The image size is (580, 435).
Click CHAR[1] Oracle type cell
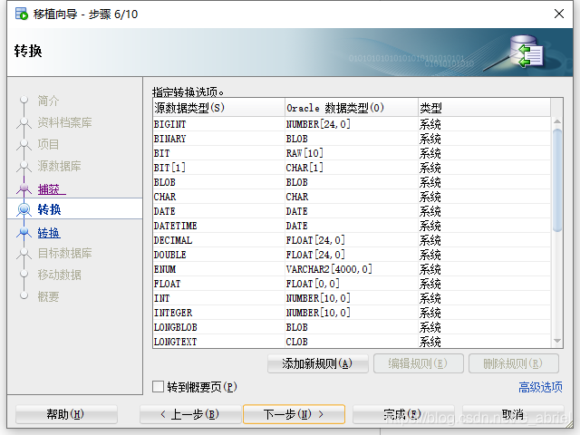(x=352, y=168)
